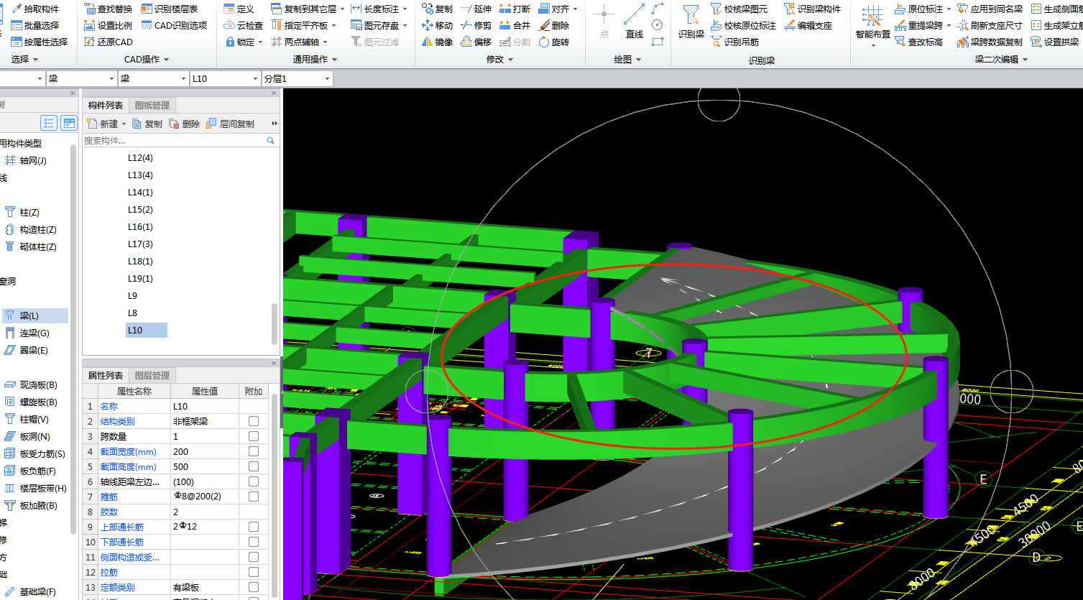
Task: Select the 延伸 extend tool
Action: pyautogui.click(x=476, y=9)
